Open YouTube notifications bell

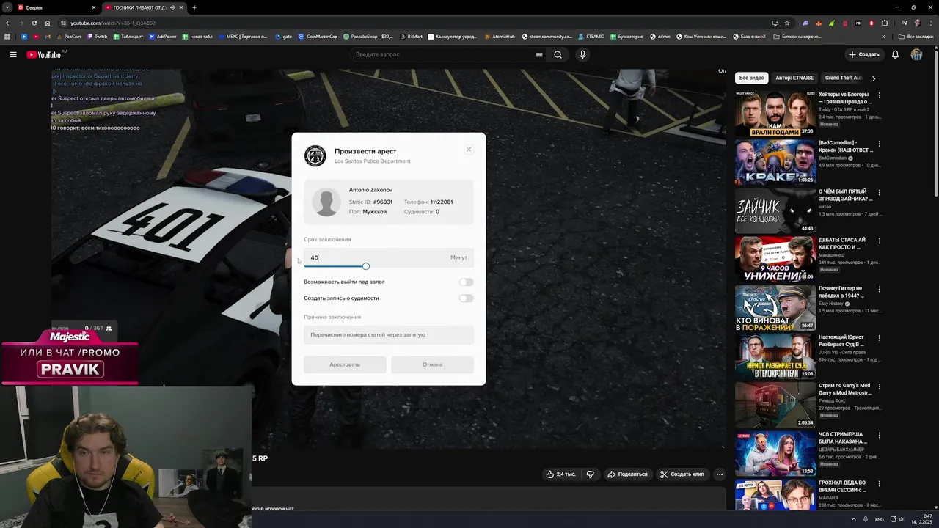(895, 54)
